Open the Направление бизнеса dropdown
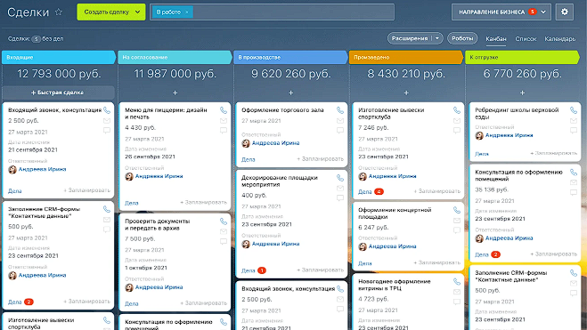587x330 pixels. click(x=501, y=12)
